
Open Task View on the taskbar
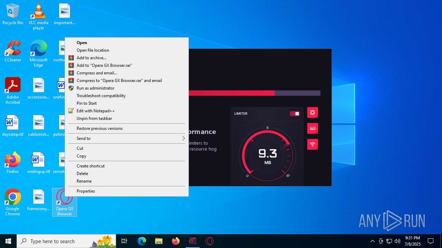pos(124,241)
